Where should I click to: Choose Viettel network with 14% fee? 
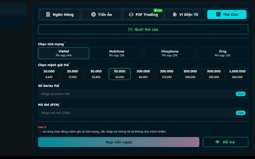(63, 53)
